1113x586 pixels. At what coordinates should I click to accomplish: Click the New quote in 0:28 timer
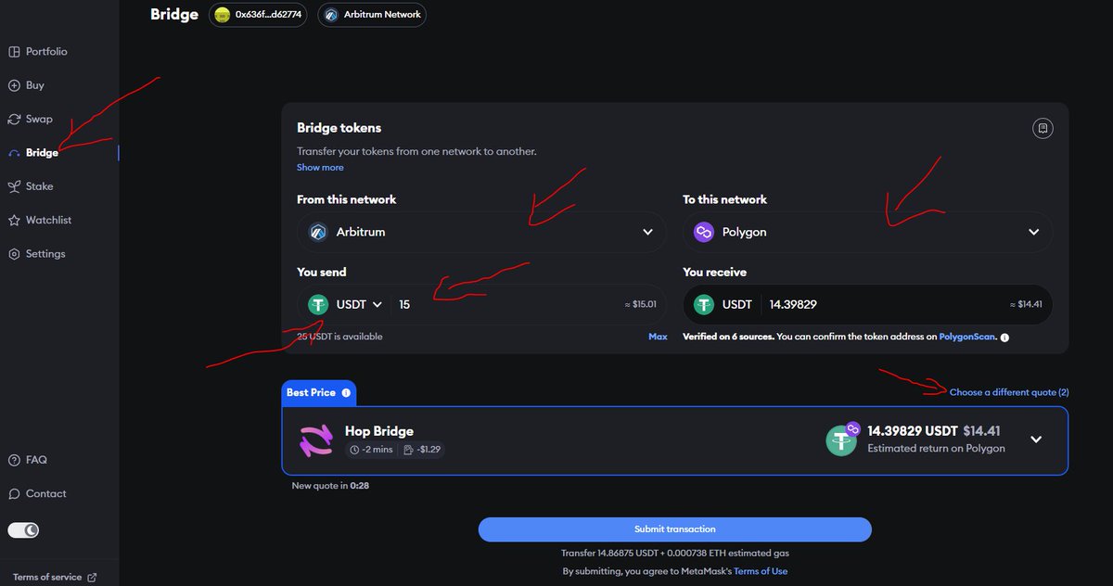click(x=331, y=485)
